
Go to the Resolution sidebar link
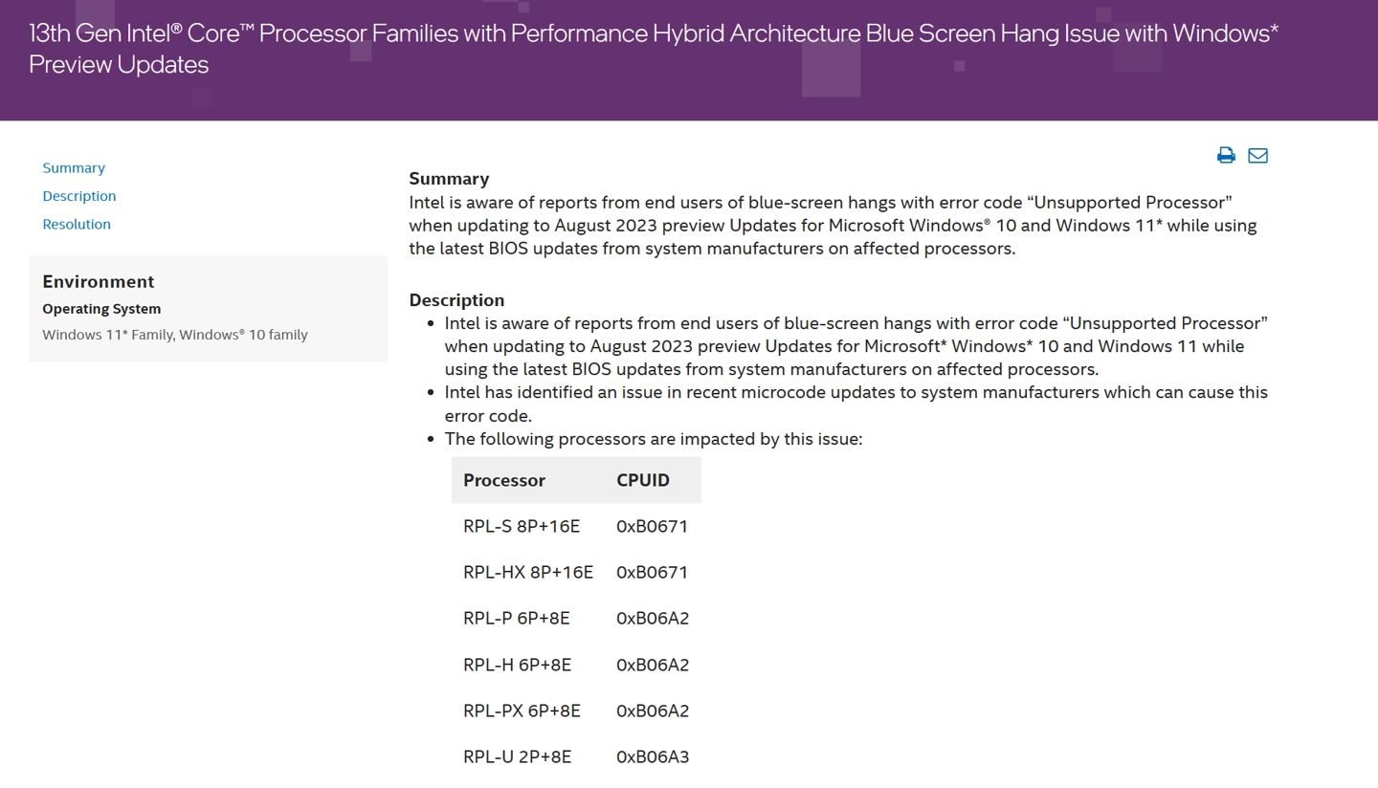point(77,224)
